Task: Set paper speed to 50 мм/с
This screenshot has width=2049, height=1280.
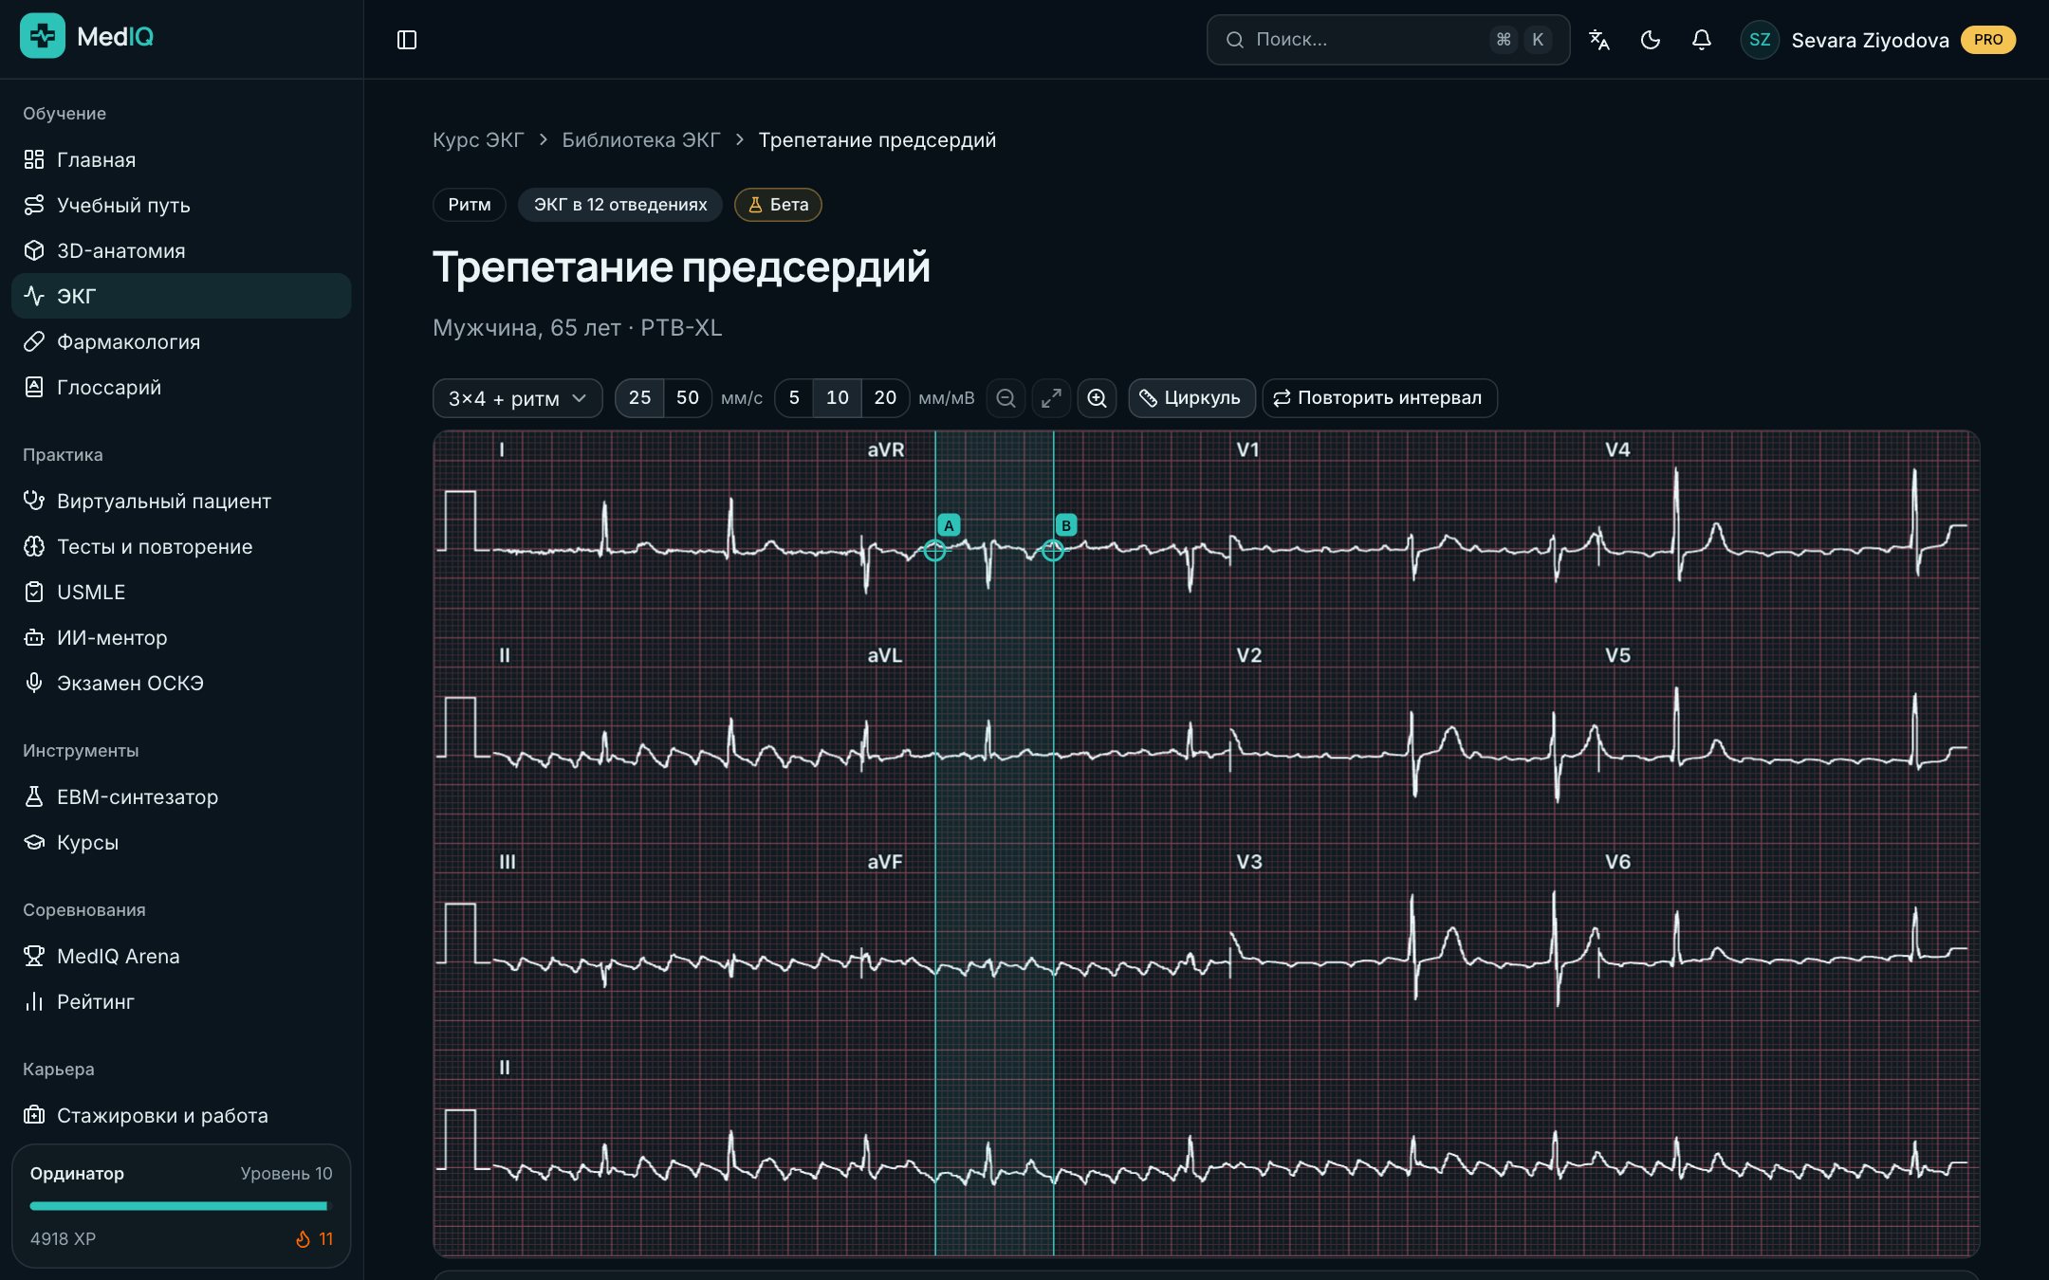Action: 688,398
